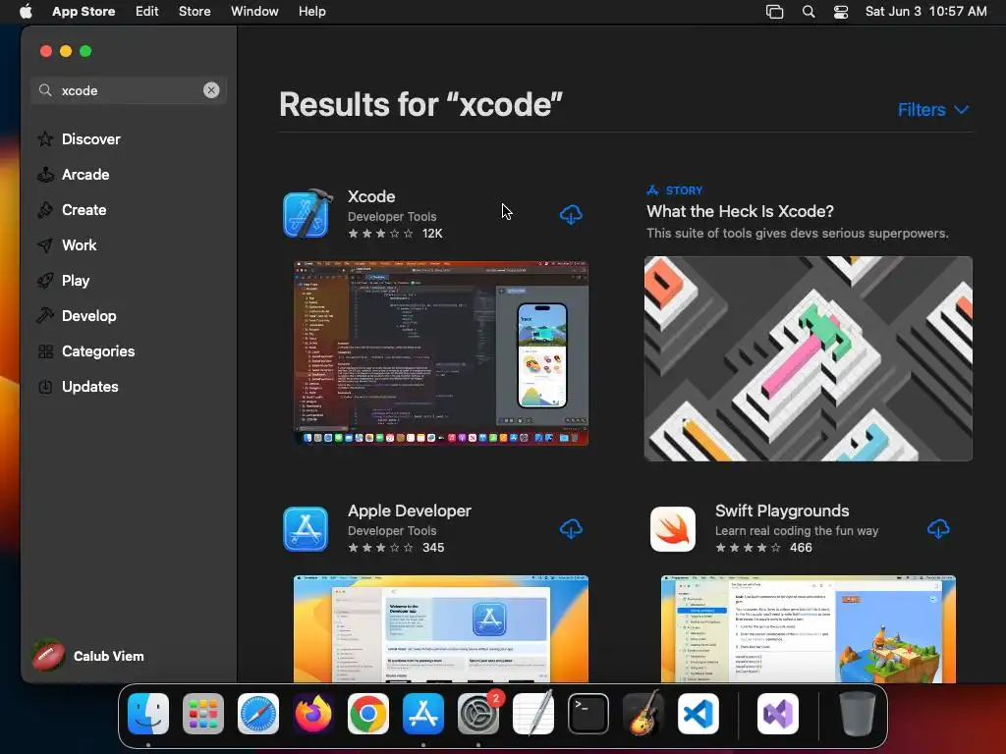1006x754 pixels.
Task: Open the Store menu
Action: point(195,12)
